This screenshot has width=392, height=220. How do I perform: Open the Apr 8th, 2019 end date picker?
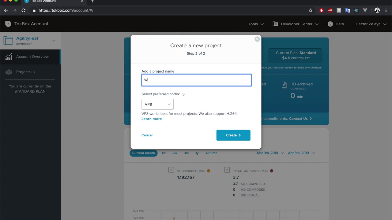pos(301,153)
